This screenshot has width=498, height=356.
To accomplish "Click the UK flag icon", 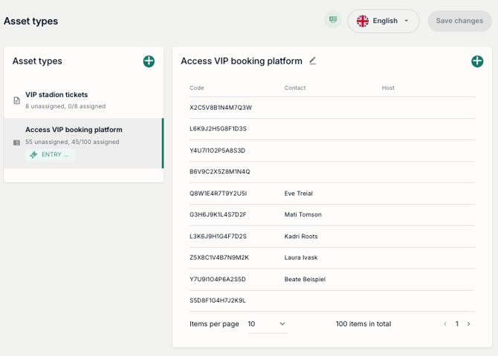I will [x=363, y=21].
